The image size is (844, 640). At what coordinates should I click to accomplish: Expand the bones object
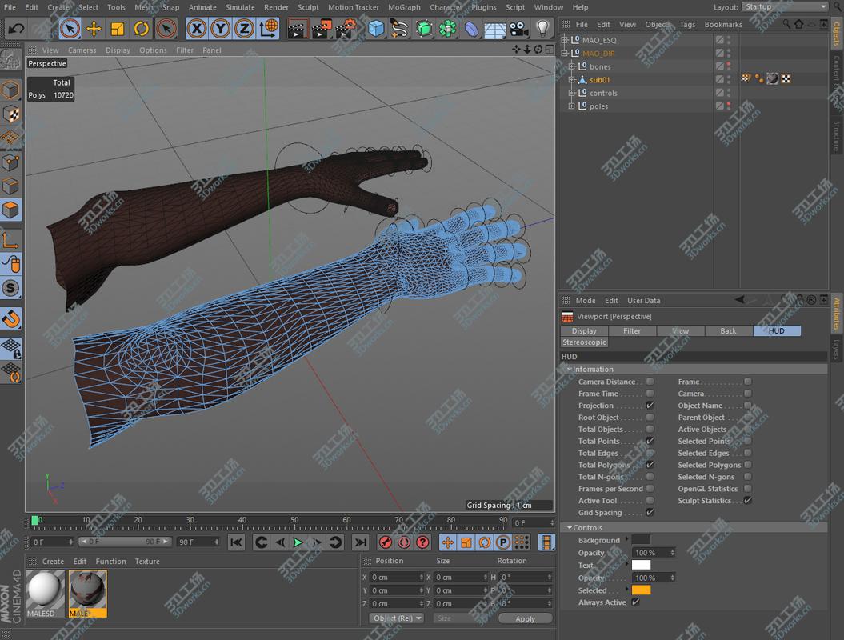[x=572, y=66]
